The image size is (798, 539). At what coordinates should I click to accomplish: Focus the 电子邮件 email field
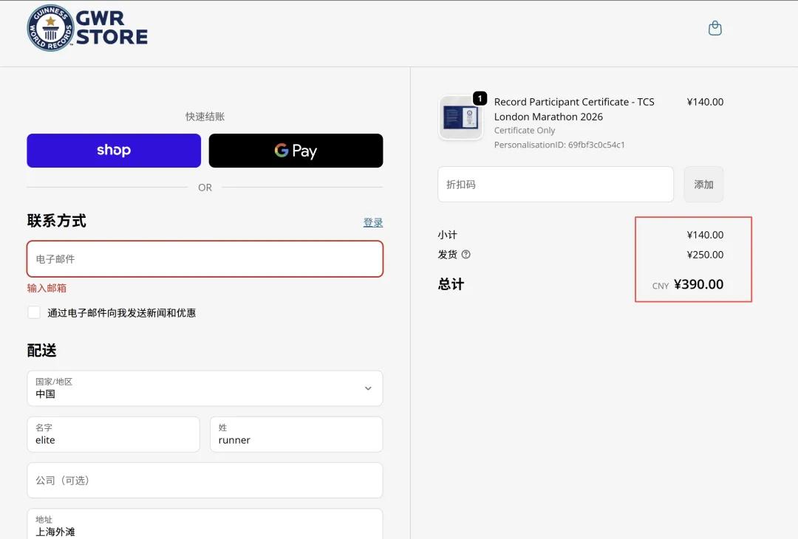click(x=205, y=259)
